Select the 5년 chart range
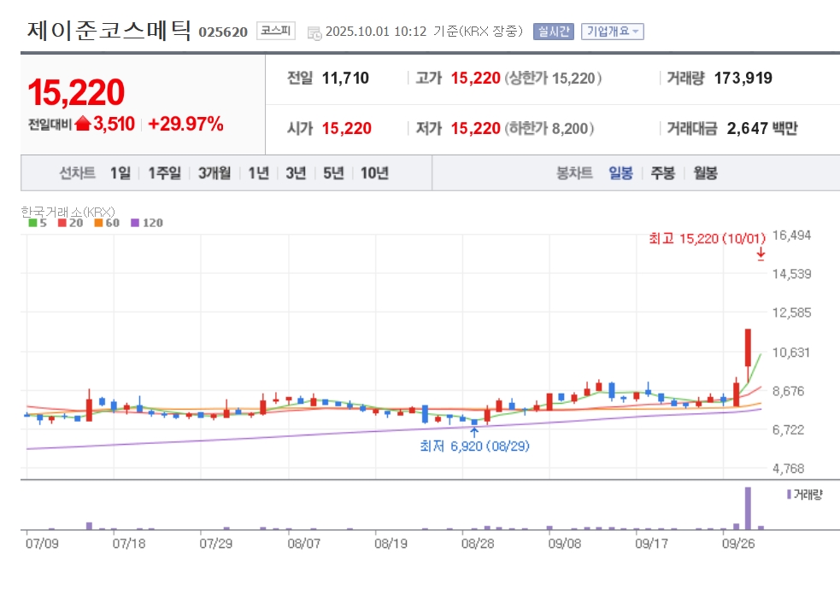This screenshot has width=840, height=595. pos(333,172)
